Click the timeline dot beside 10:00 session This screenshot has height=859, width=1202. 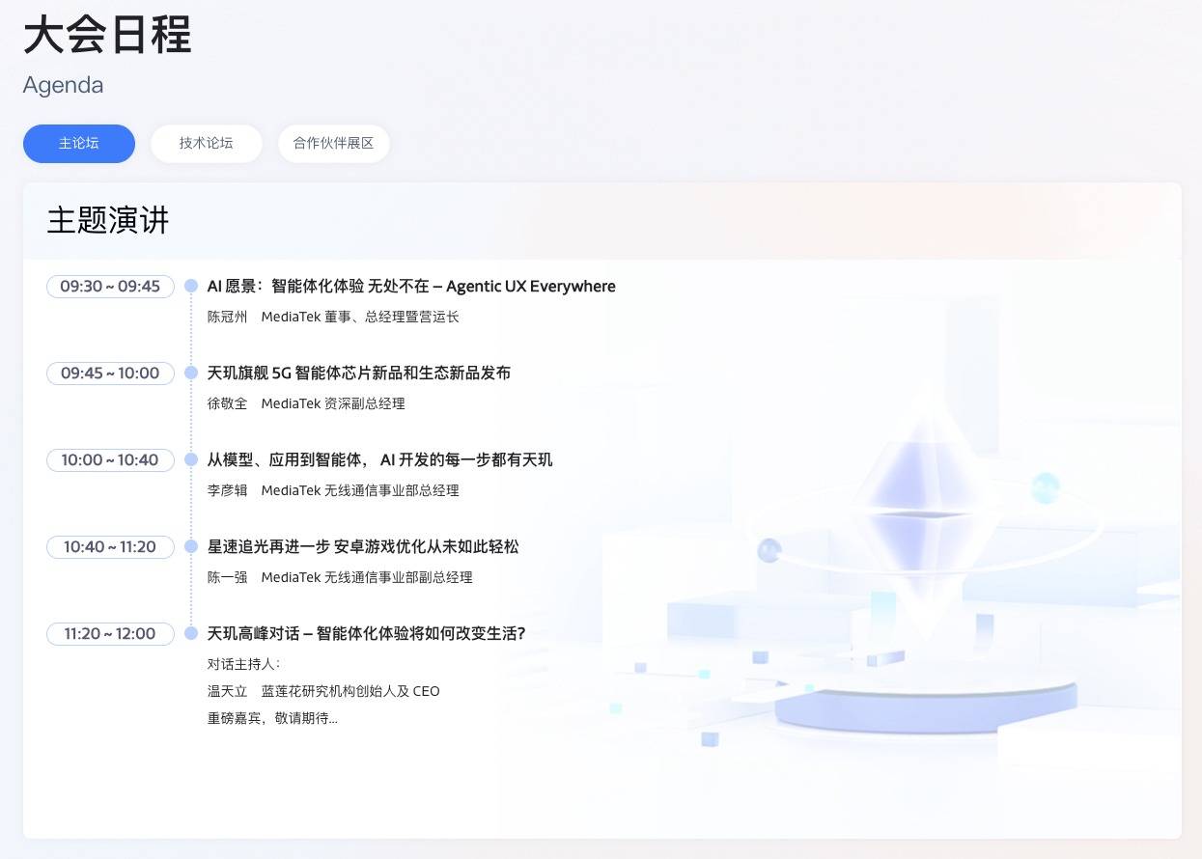tap(191, 459)
